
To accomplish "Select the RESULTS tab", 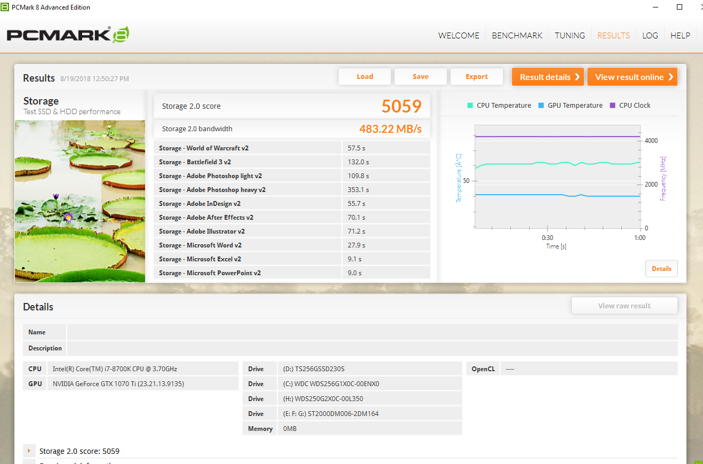I will point(613,35).
